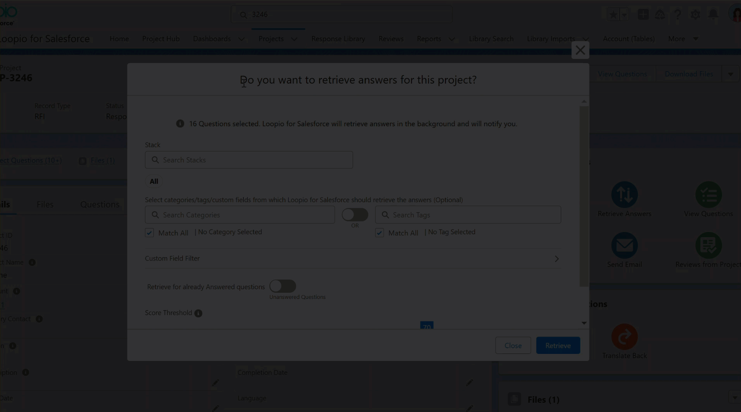
Task: Open the Files (1) card dropdown
Action: click(x=735, y=397)
